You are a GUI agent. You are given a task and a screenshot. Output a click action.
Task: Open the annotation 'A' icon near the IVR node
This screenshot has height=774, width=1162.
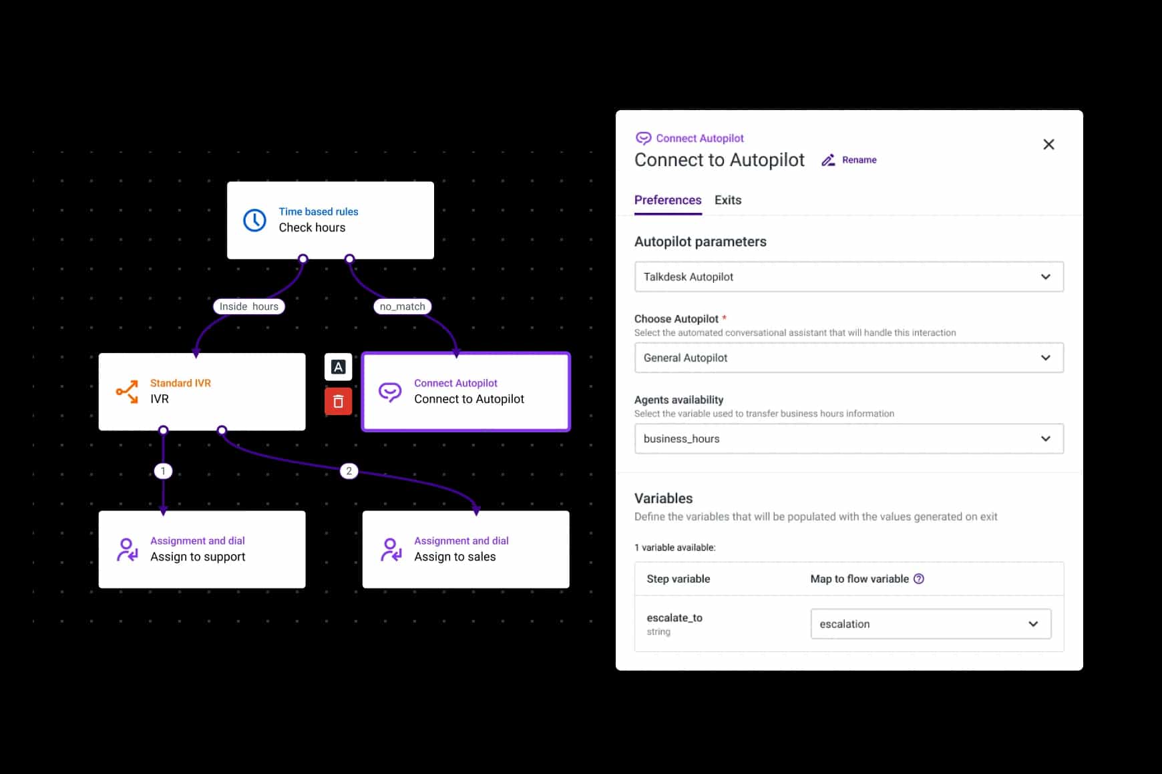pyautogui.click(x=339, y=366)
